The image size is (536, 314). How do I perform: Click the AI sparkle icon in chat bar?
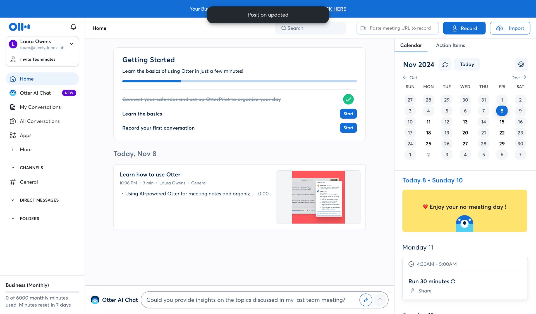coord(366,300)
